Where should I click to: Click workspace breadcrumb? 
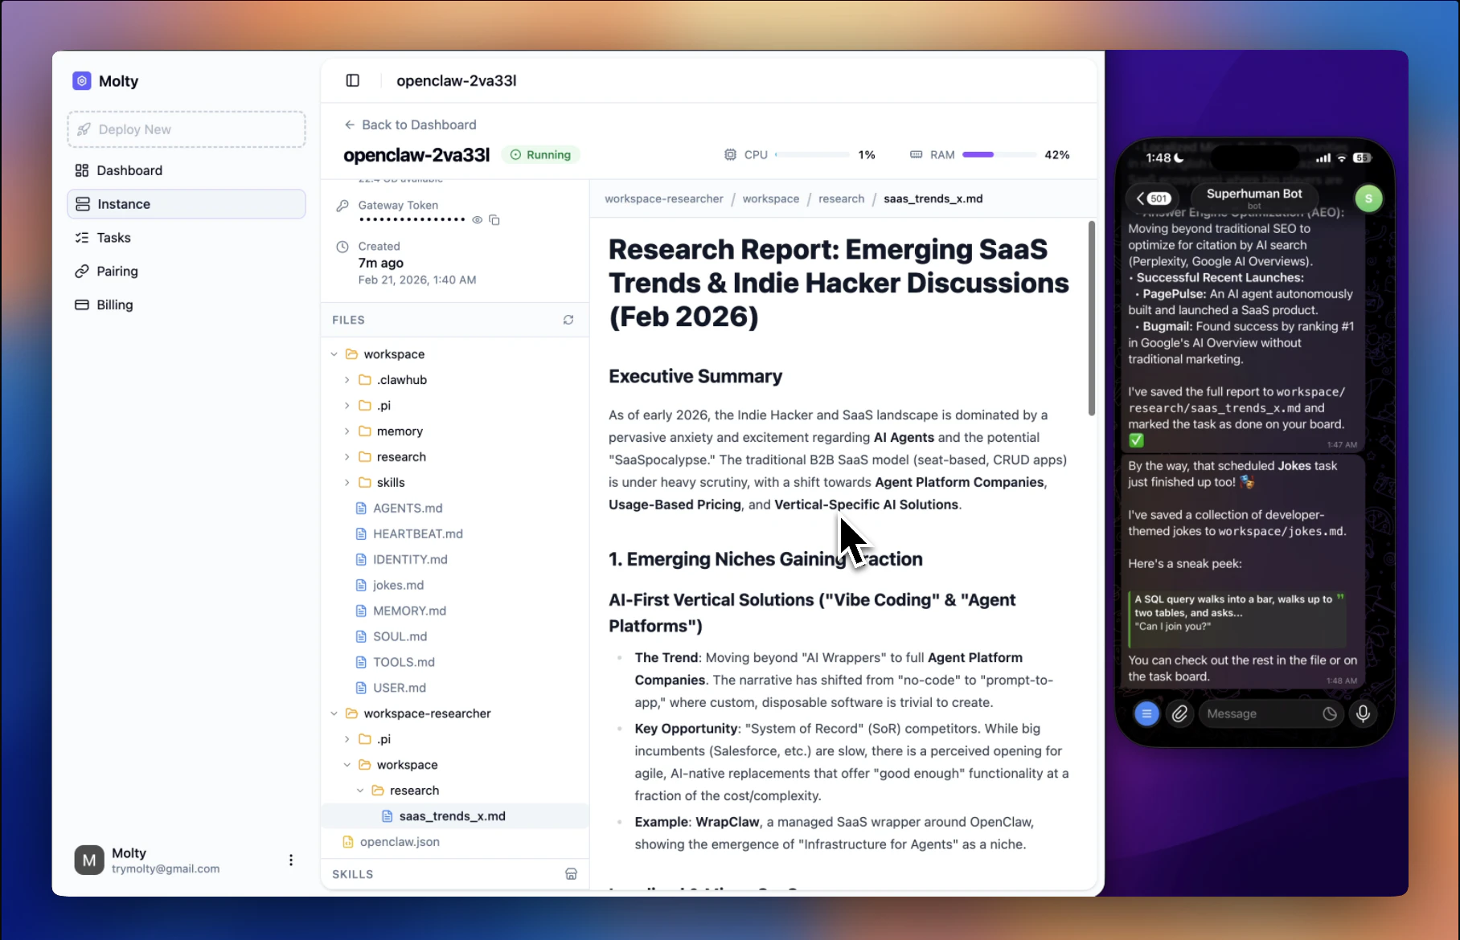771,198
